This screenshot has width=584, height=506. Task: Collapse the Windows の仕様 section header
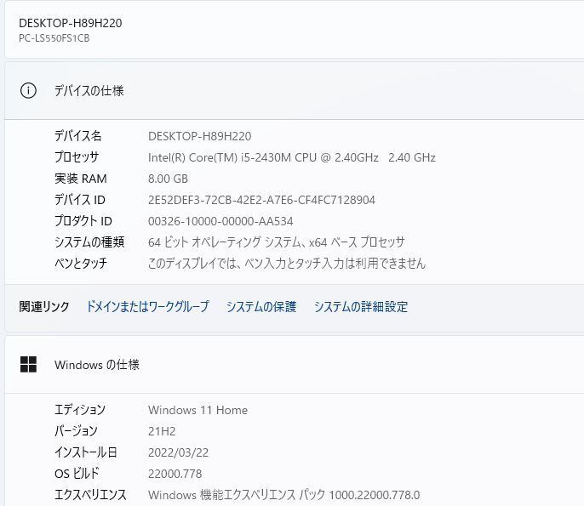(x=295, y=365)
